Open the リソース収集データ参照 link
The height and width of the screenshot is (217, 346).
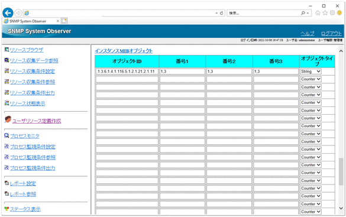[34, 61]
